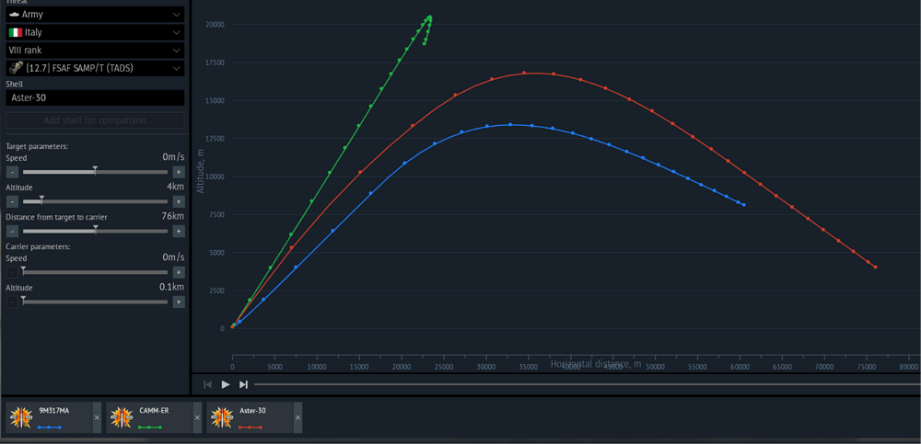Click the distance to carrier slider handle
This screenshot has height=444, width=921.
point(96,229)
